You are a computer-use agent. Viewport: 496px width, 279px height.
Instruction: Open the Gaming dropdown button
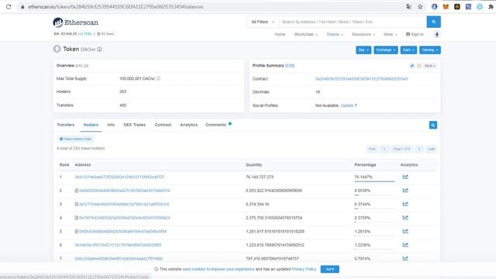point(430,50)
